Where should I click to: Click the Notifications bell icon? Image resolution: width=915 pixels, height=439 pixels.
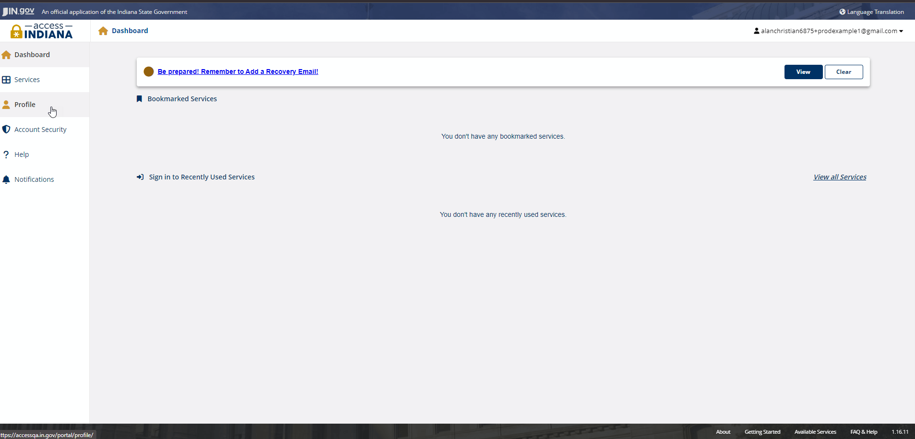coord(6,179)
